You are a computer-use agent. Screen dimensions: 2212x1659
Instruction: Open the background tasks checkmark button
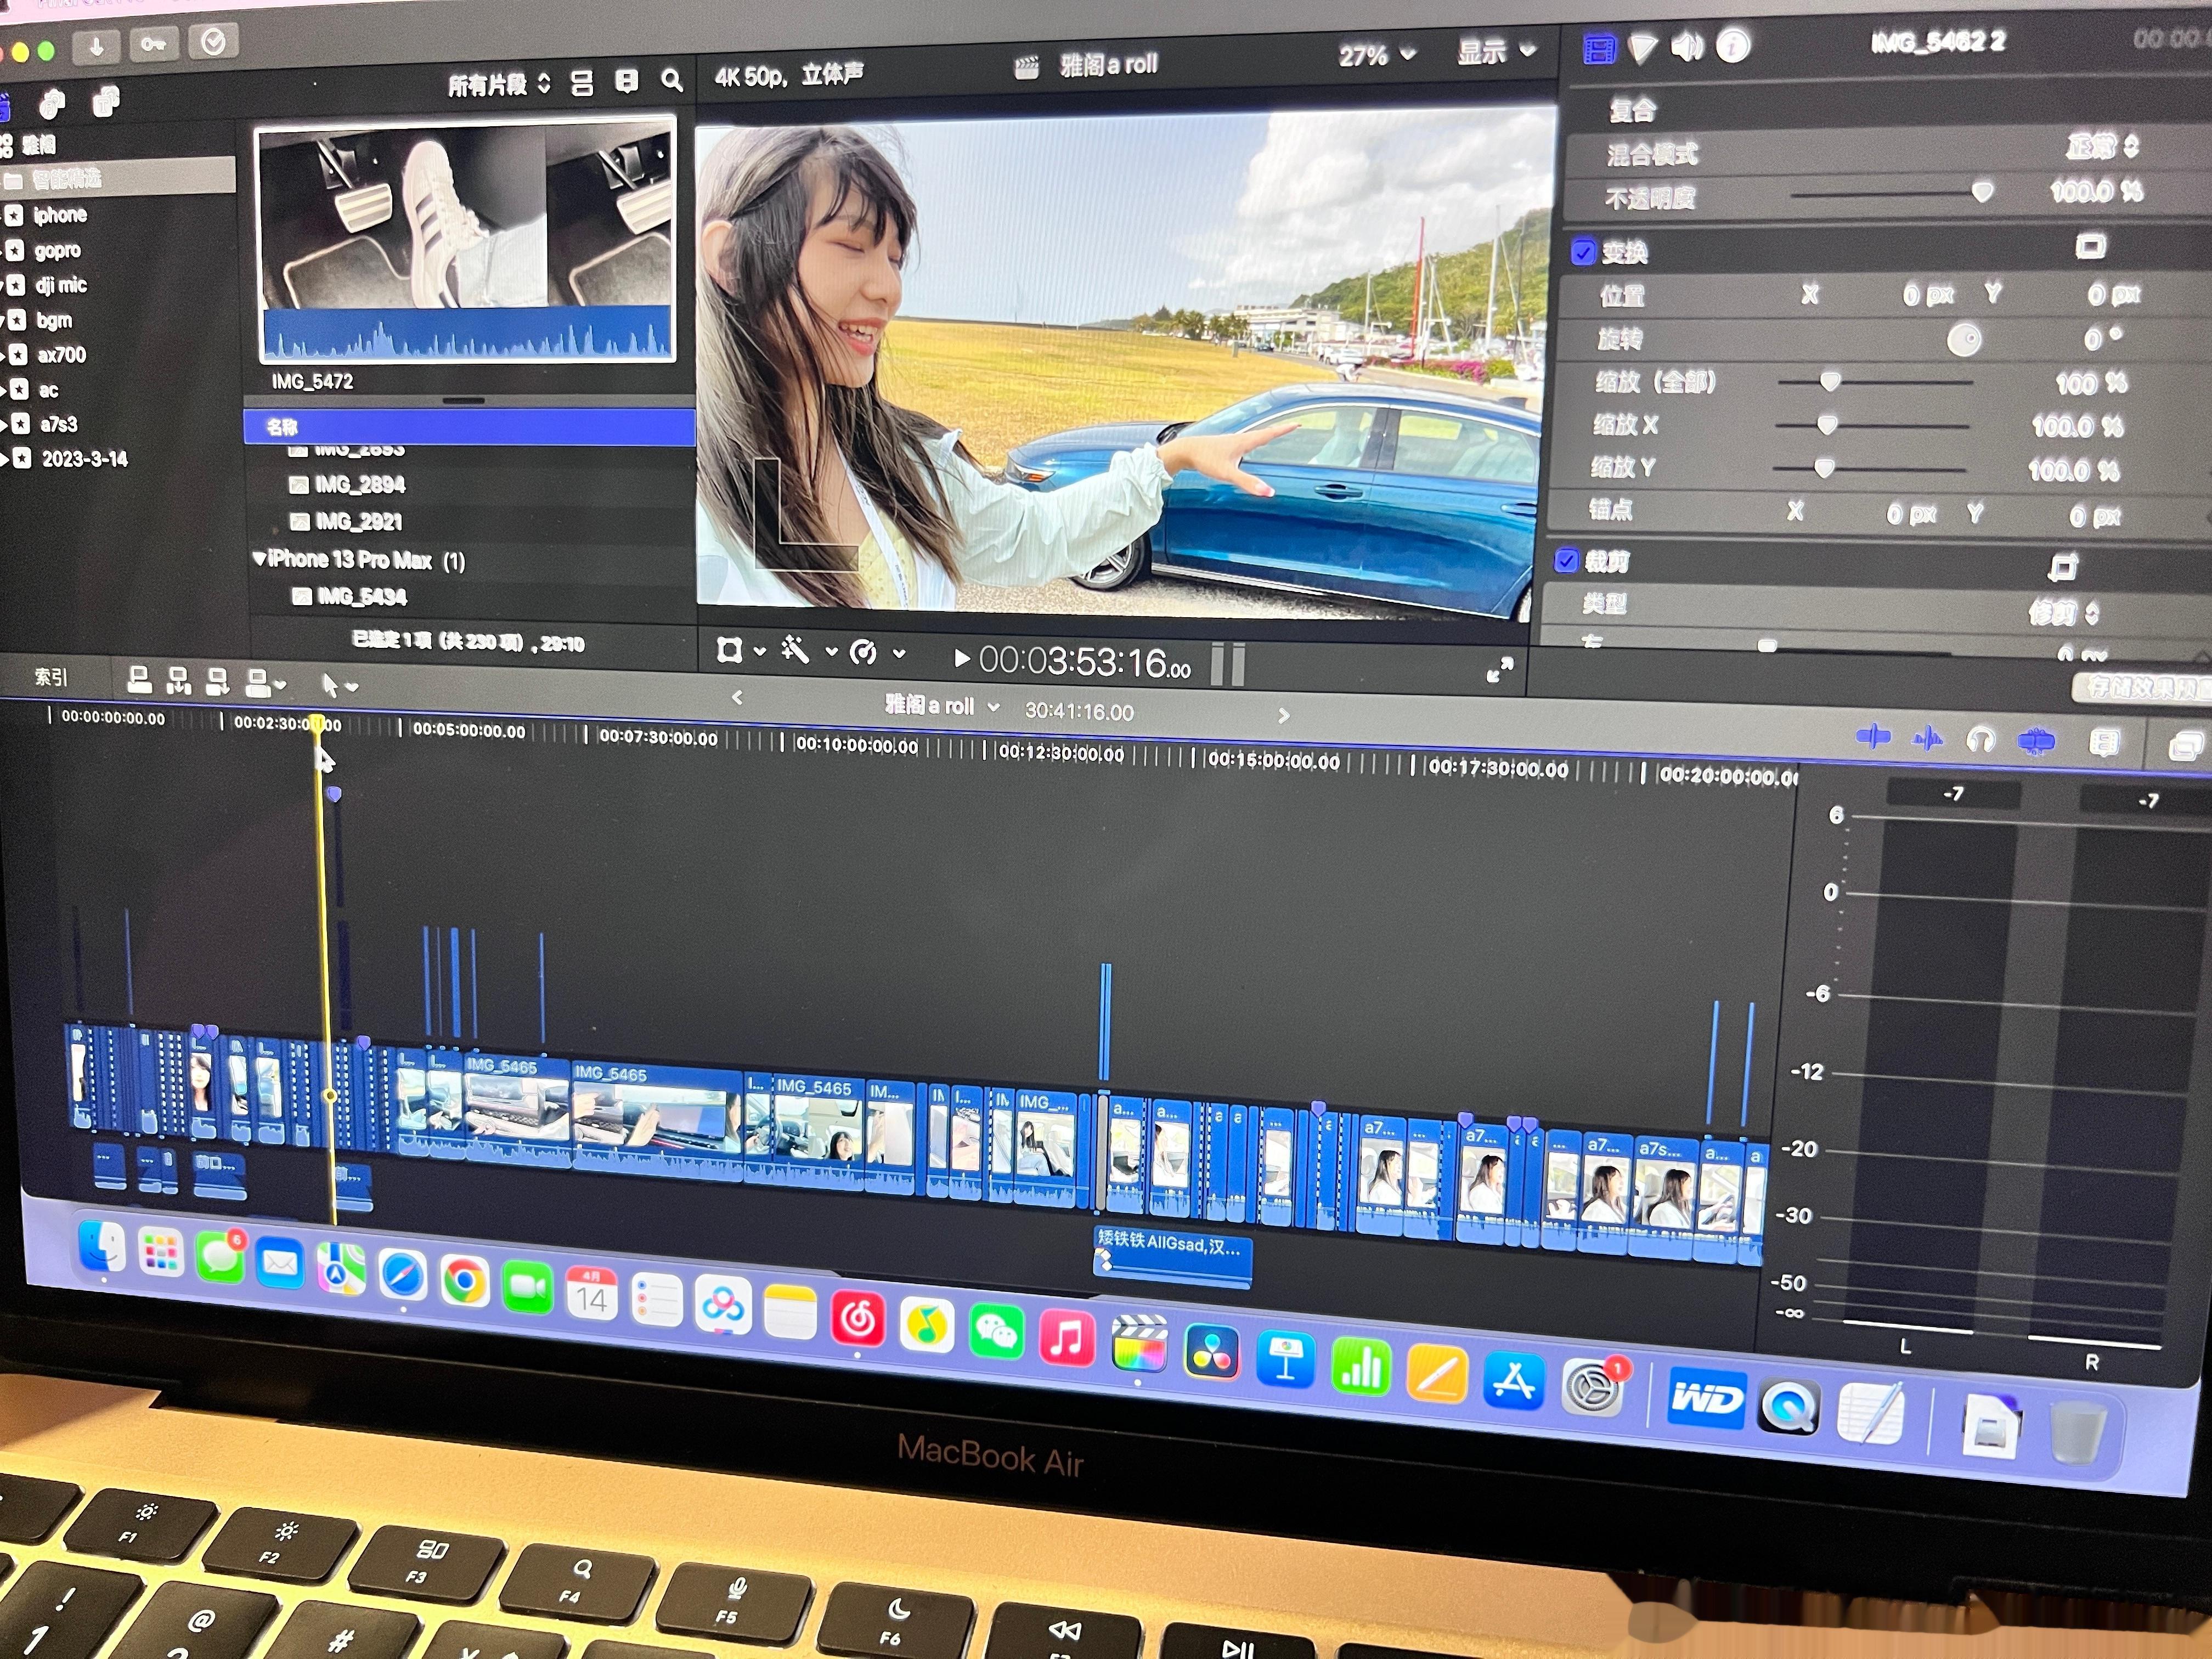[x=213, y=42]
